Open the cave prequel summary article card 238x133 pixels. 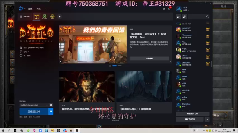[144, 92]
